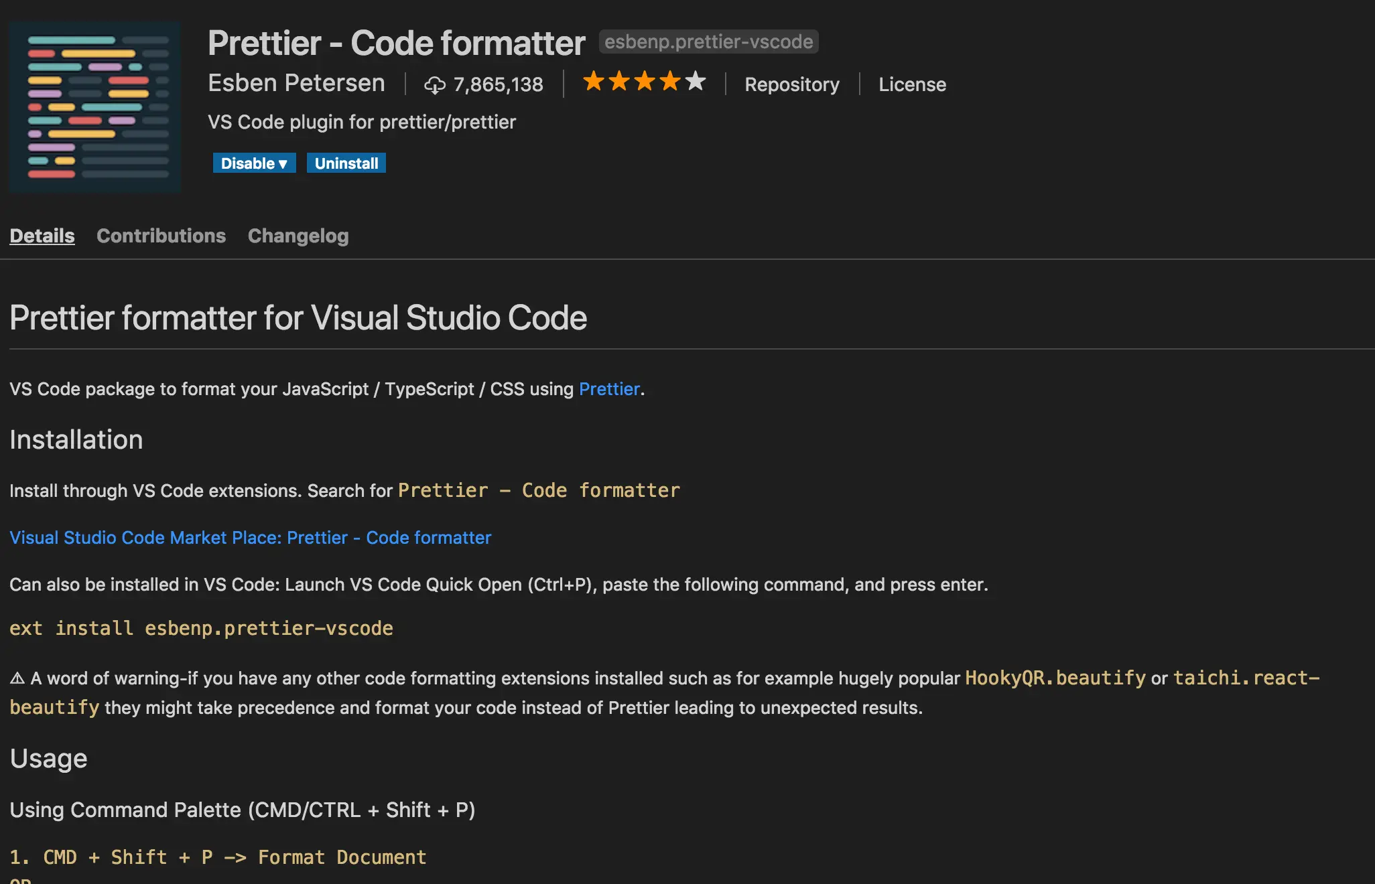
Task: Click the star rating icons
Action: pyautogui.click(x=644, y=82)
